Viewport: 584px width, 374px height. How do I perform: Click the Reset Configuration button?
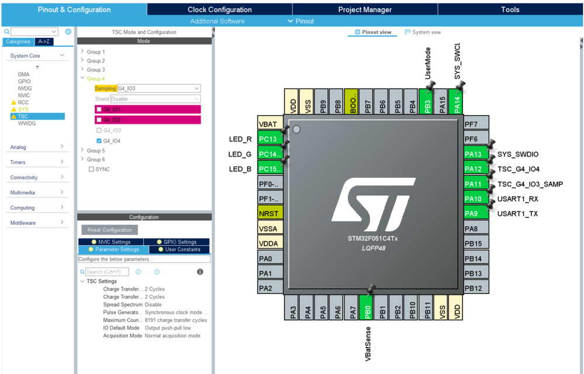[109, 230]
